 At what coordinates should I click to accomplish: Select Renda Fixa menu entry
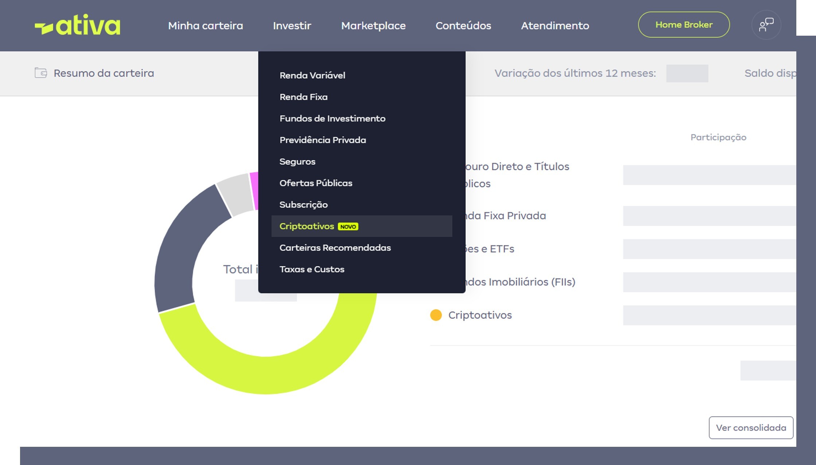click(x=304, y=97)
